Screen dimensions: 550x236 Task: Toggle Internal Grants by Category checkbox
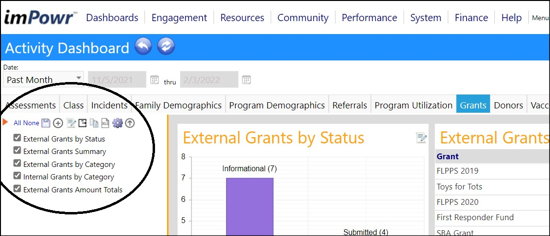[17, 176]
